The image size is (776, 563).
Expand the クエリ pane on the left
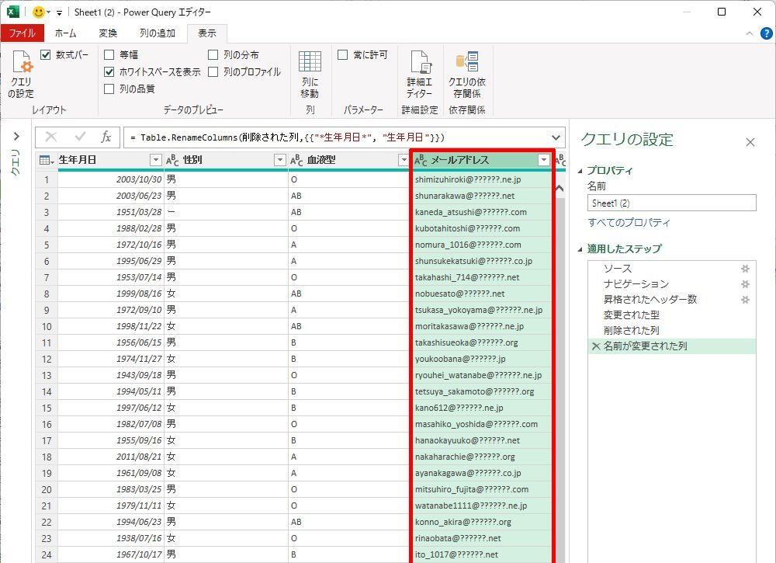[x=16, y=137]
